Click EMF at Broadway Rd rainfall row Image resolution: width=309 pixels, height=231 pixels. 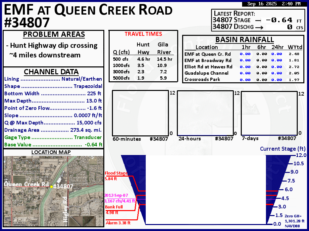point(242,60)
